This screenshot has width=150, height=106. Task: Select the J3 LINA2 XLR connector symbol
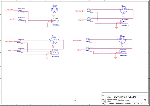[54, 10]
